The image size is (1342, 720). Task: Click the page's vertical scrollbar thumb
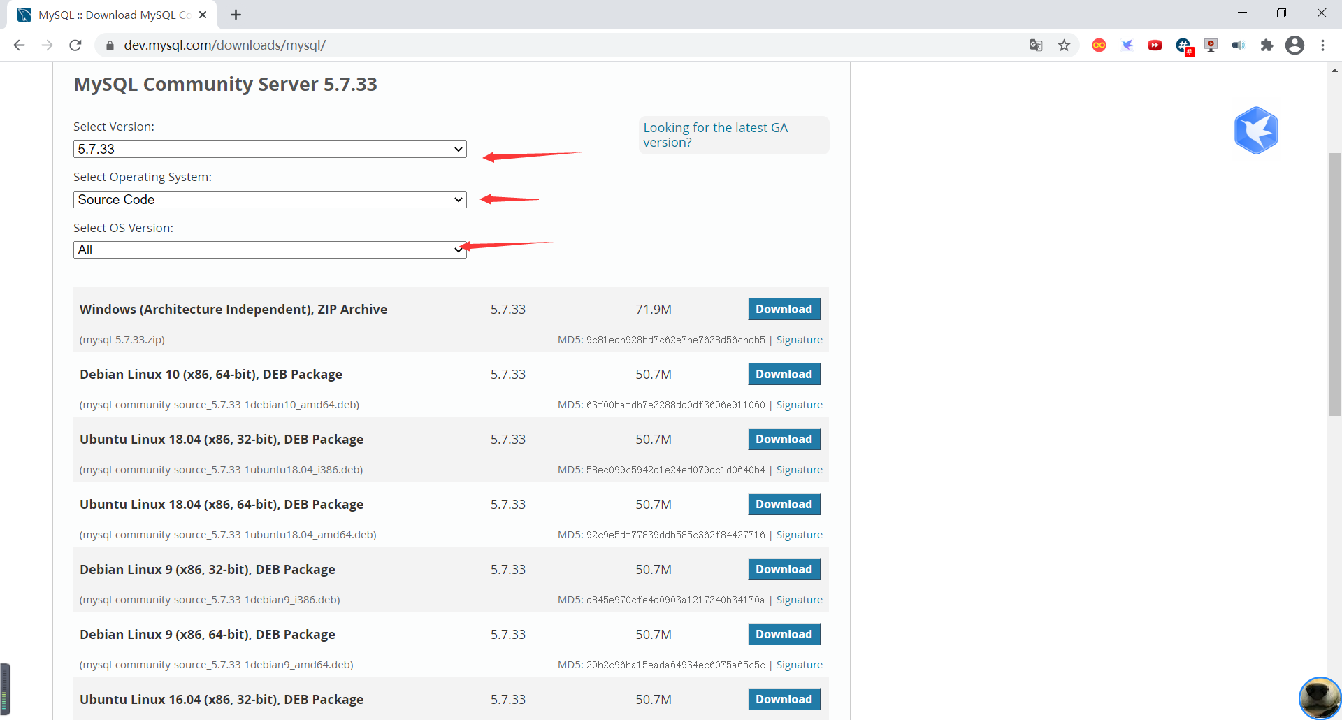click(x=1334, y=284)
